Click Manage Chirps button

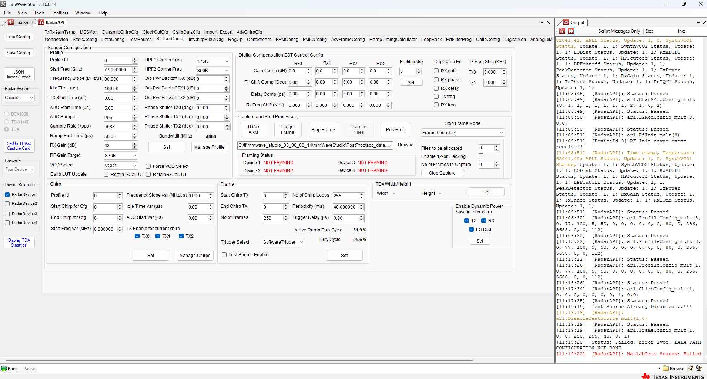195,256
